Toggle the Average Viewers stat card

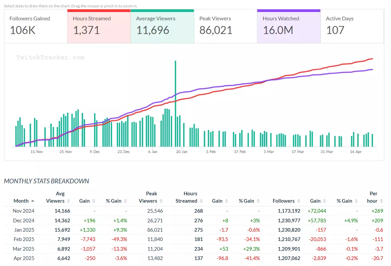pos(162,26)
